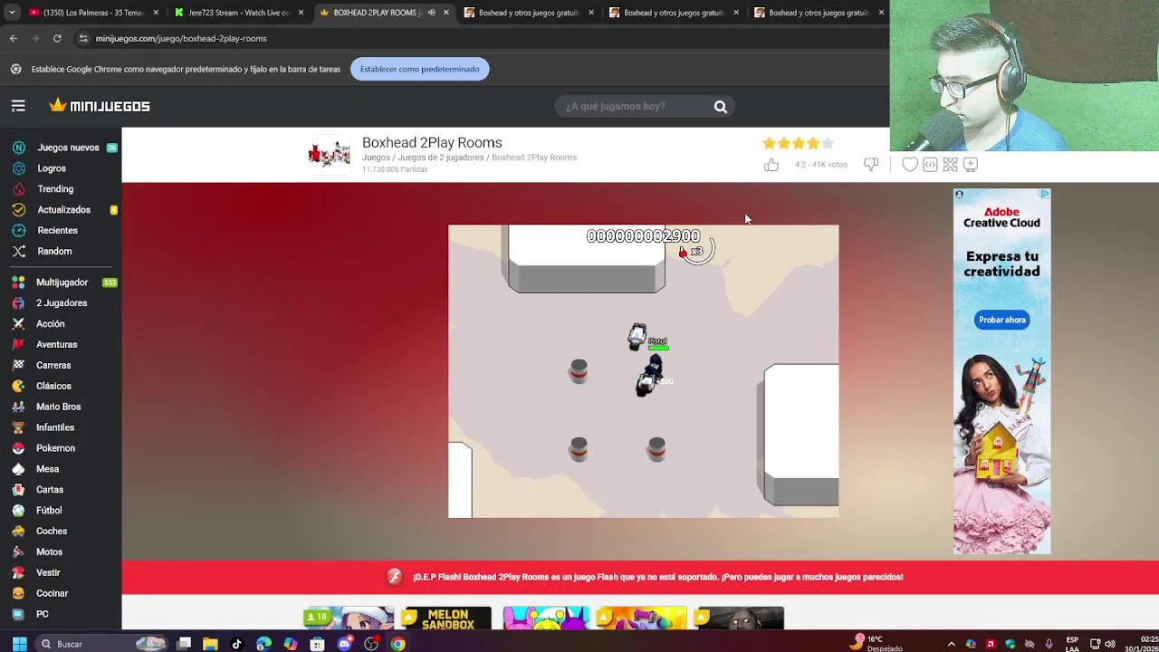Click the Juegos nuevos sidebar icon
The width and height of the screenshot is (1159, 652).
point(18,148)
